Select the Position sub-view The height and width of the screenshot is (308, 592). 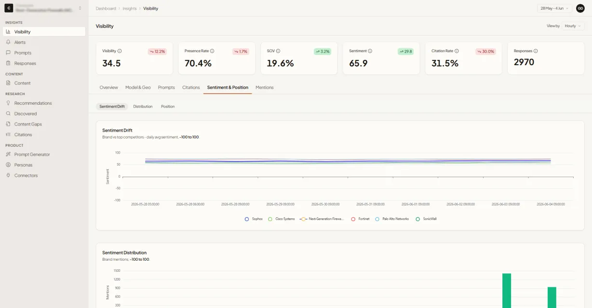pos(168,106)
